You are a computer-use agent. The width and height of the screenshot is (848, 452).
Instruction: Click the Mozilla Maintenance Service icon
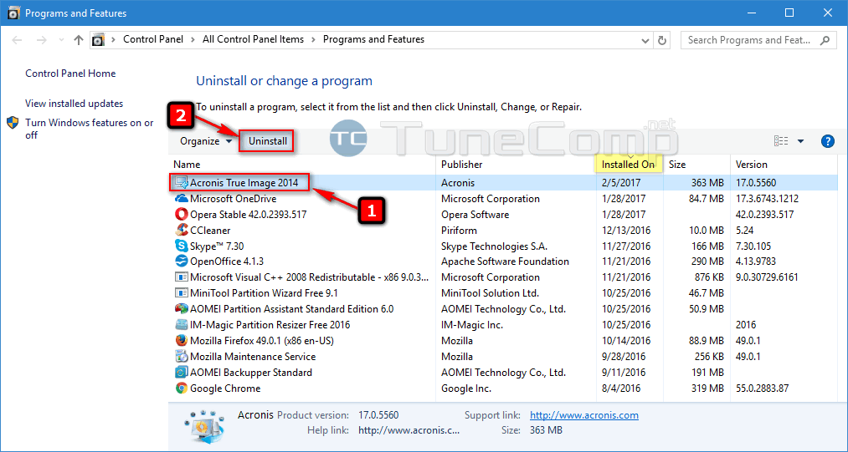(181, 357)
